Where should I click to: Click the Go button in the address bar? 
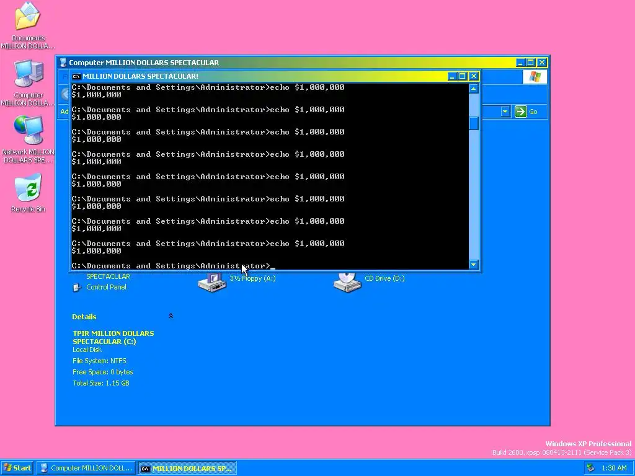[526, 112]
